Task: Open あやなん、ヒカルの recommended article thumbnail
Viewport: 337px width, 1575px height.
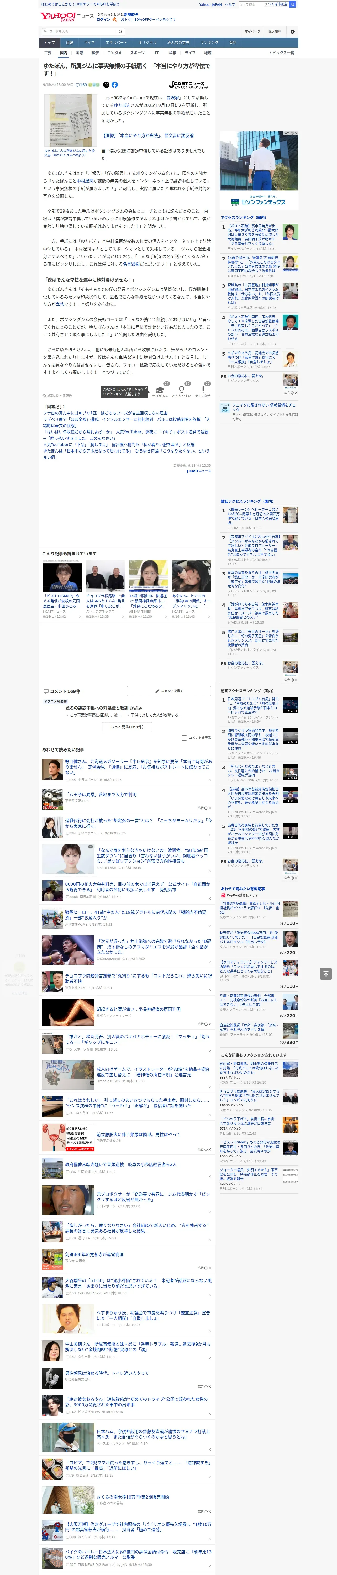Action: click(191, 576)
